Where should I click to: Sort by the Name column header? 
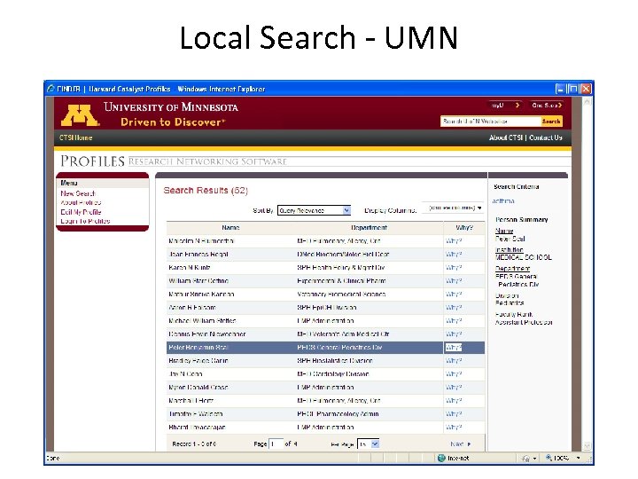tap(230, 228)
